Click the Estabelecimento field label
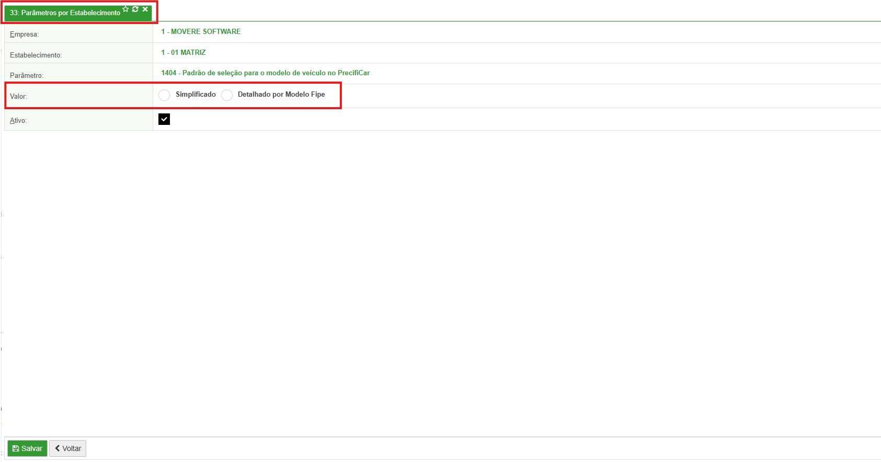881x462 pixels. click(x=36, y=55)
